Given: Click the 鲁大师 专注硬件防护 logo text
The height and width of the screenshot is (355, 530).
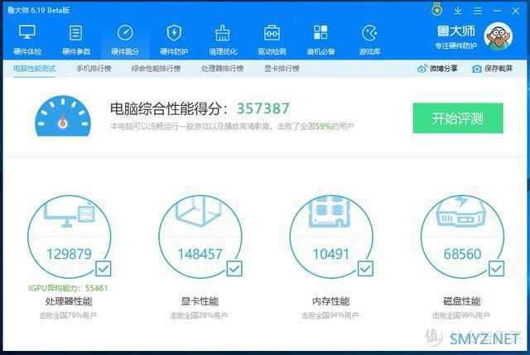Looking at the screenshot, I should click(x=456, y=36).
